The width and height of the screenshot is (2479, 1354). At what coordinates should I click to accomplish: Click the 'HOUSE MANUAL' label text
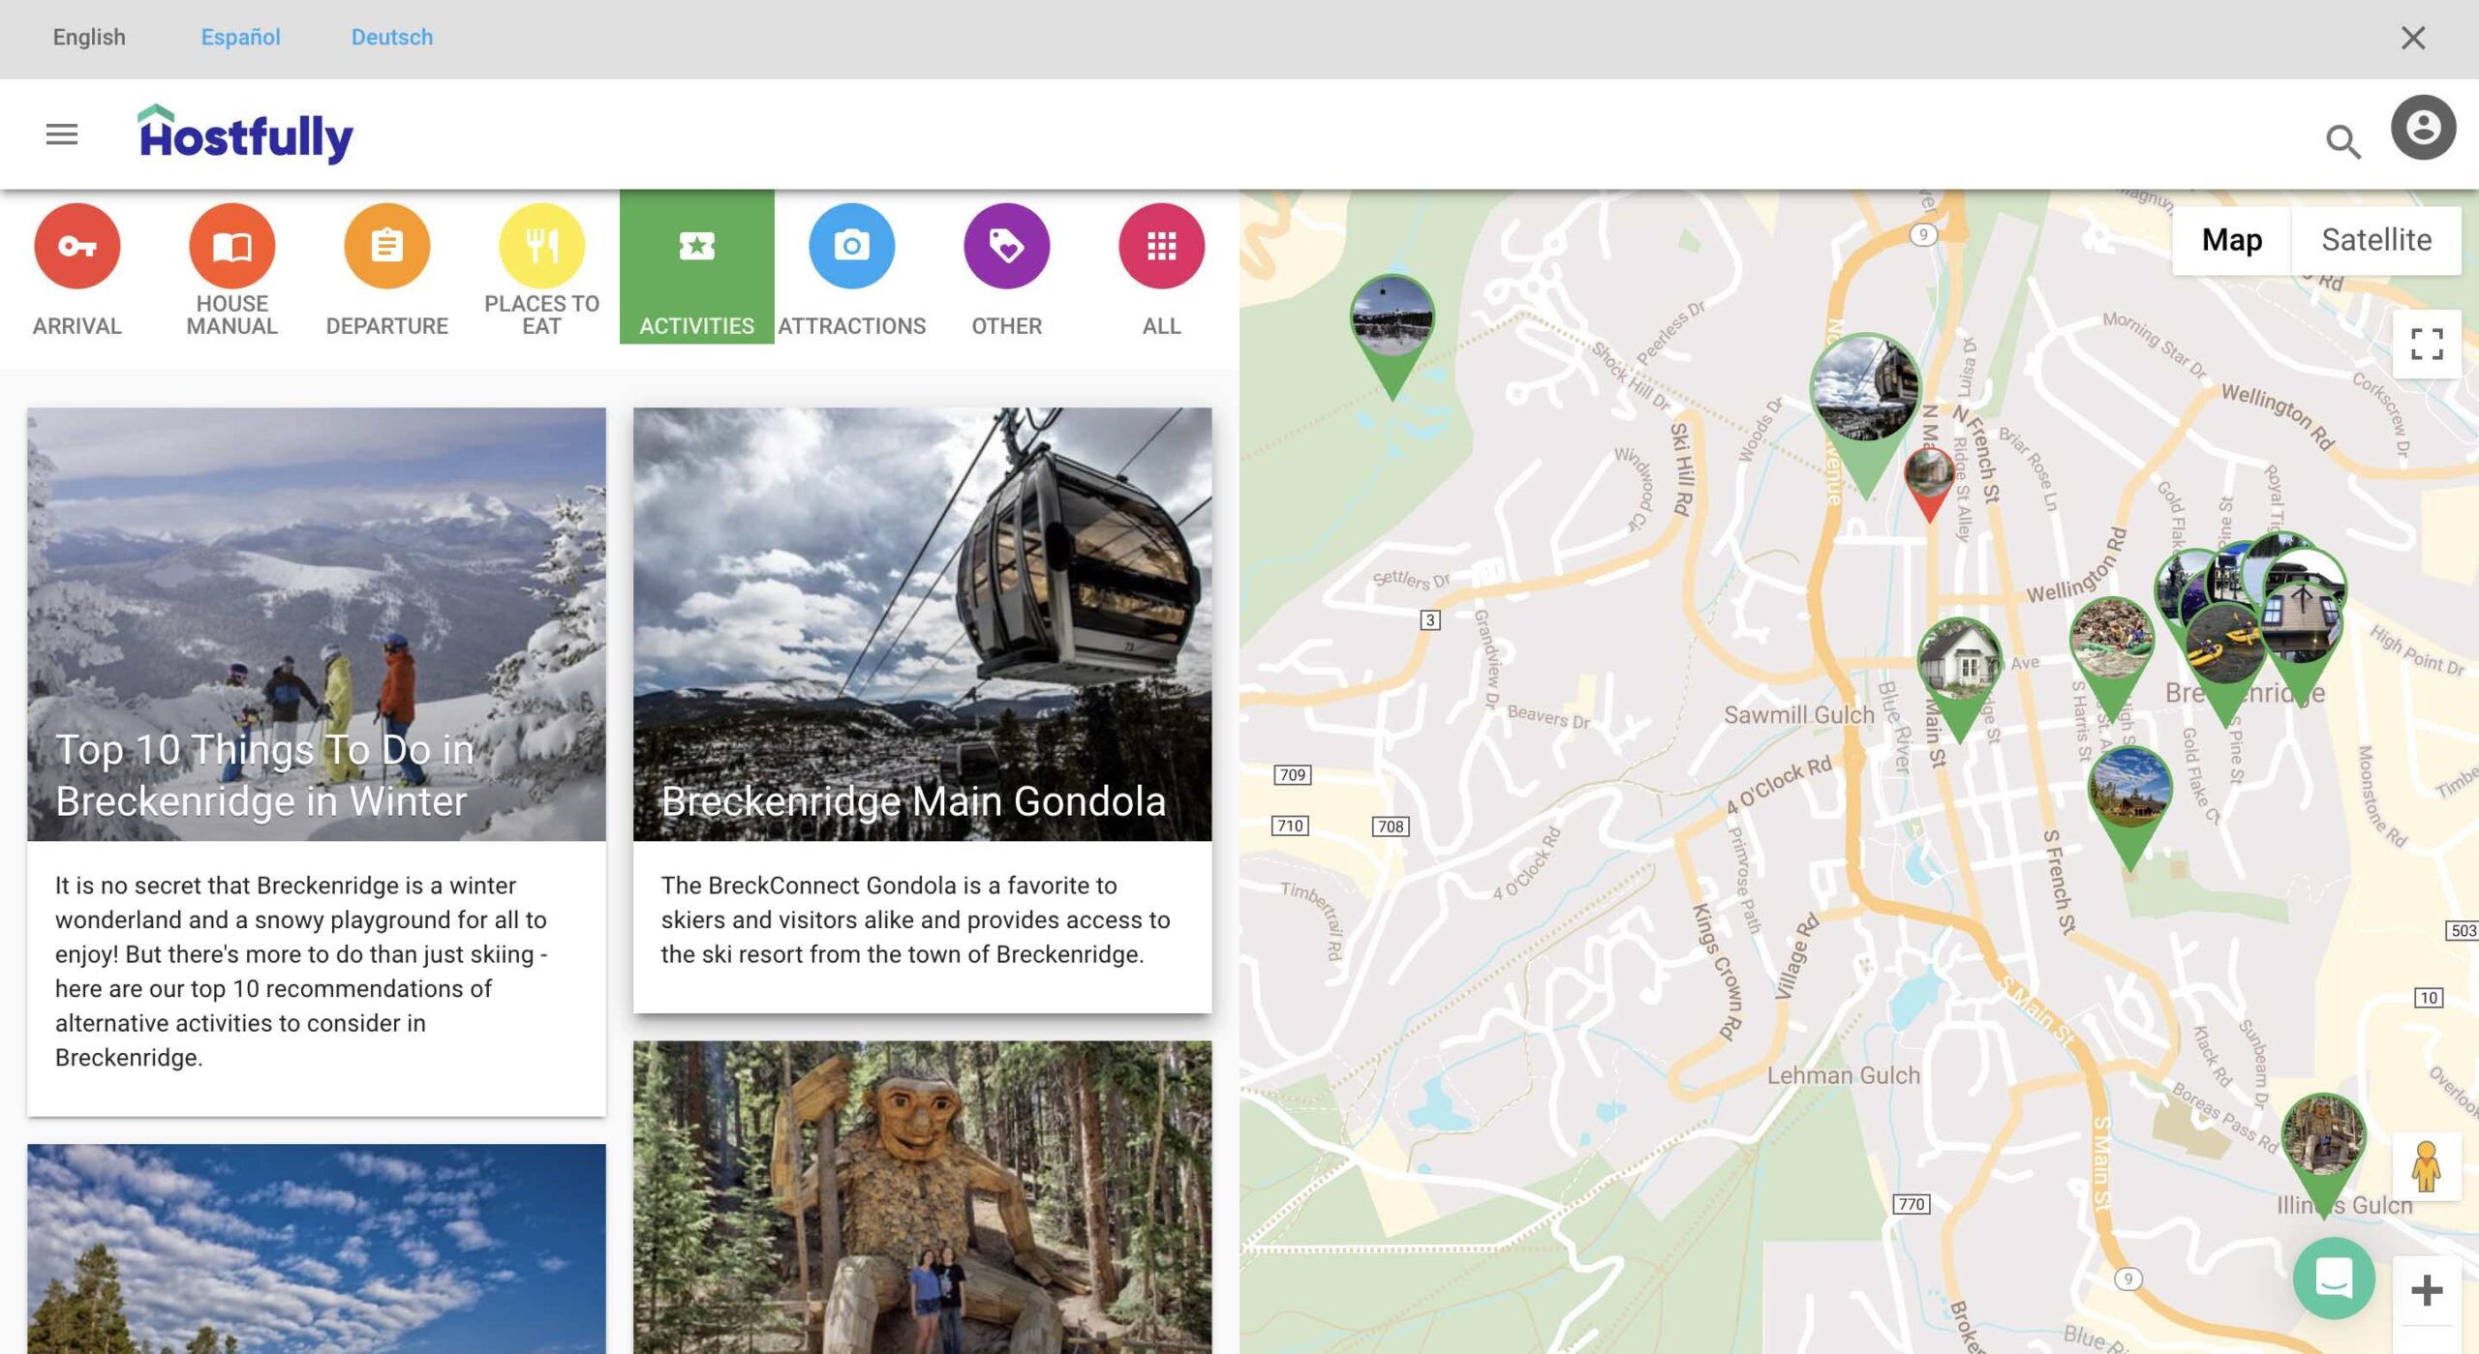(232, 315)
